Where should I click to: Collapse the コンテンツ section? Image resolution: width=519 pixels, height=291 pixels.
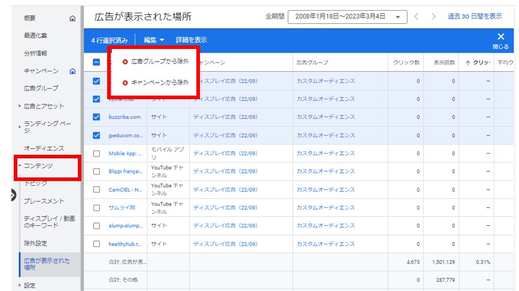[x=20, y=166]
